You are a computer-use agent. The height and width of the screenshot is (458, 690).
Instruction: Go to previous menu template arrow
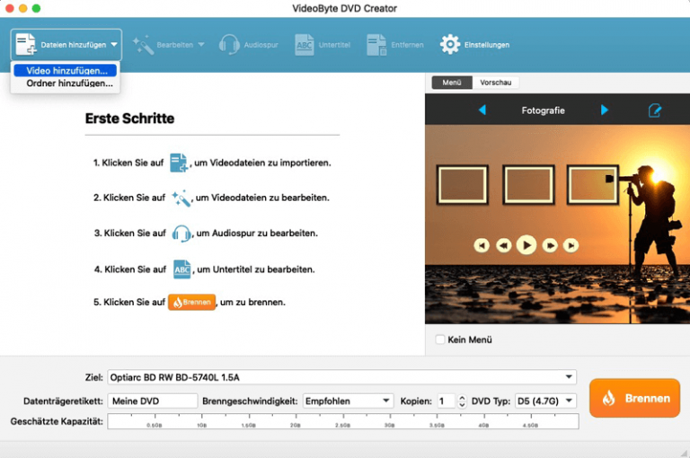482,110
